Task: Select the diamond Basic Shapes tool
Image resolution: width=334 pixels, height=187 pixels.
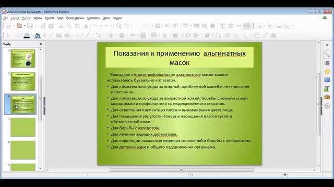Action: click(x=111, y=35)
